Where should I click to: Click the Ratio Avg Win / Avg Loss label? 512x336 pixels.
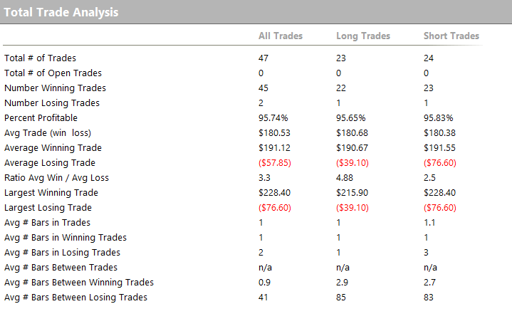tap(56, 178)
